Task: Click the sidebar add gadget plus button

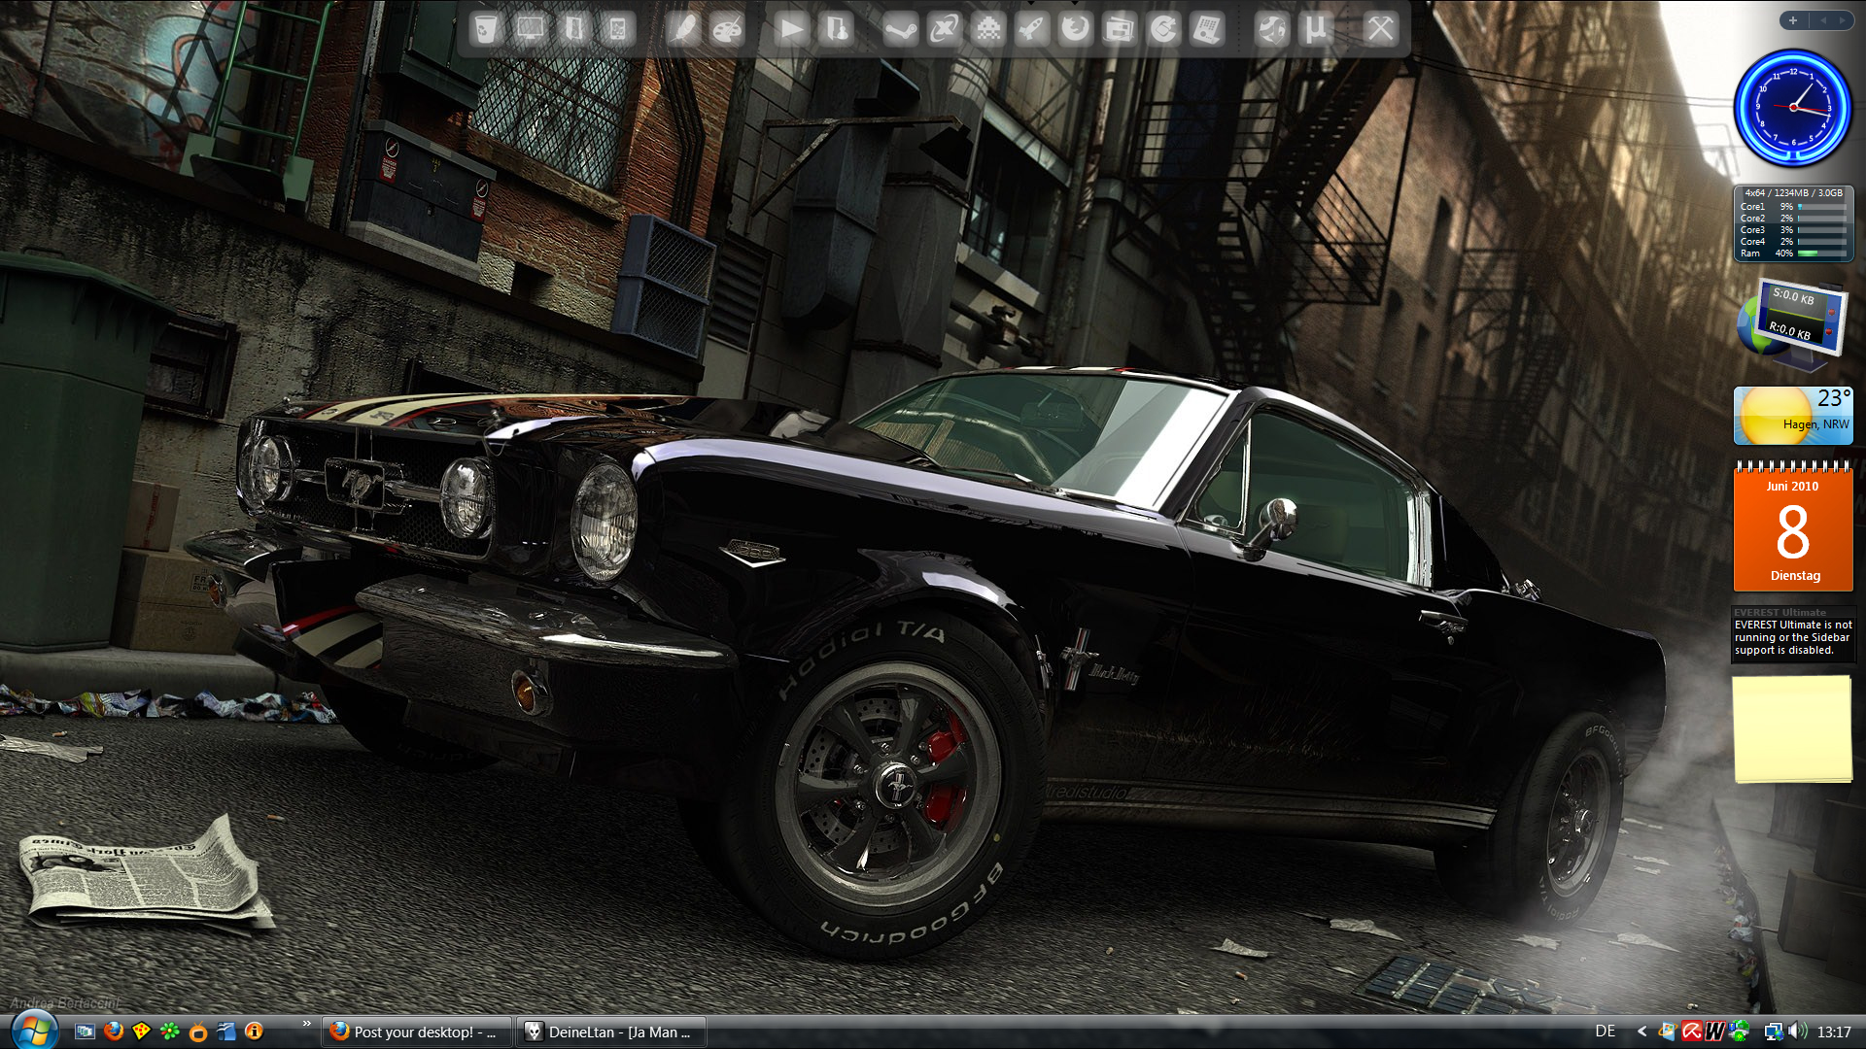Action: (1793, 20)
